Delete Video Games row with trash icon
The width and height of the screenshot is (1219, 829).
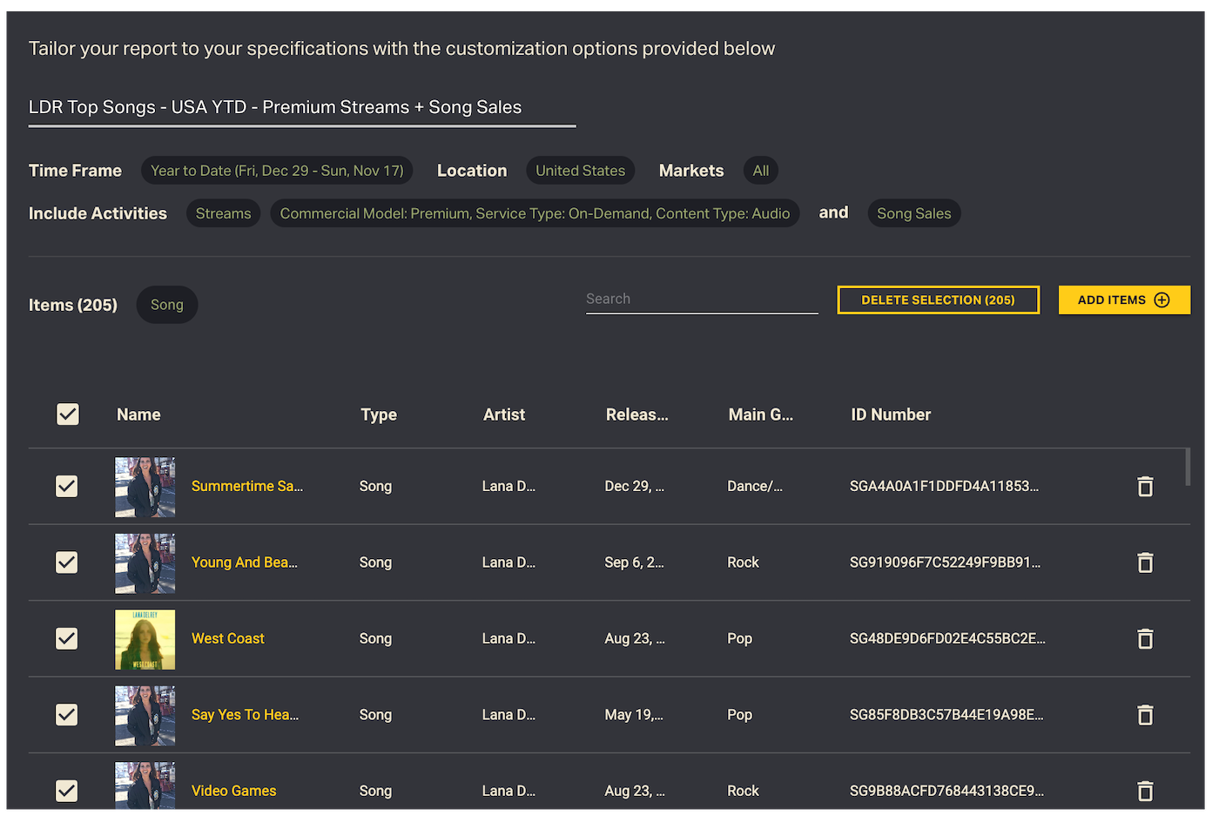1145,791
